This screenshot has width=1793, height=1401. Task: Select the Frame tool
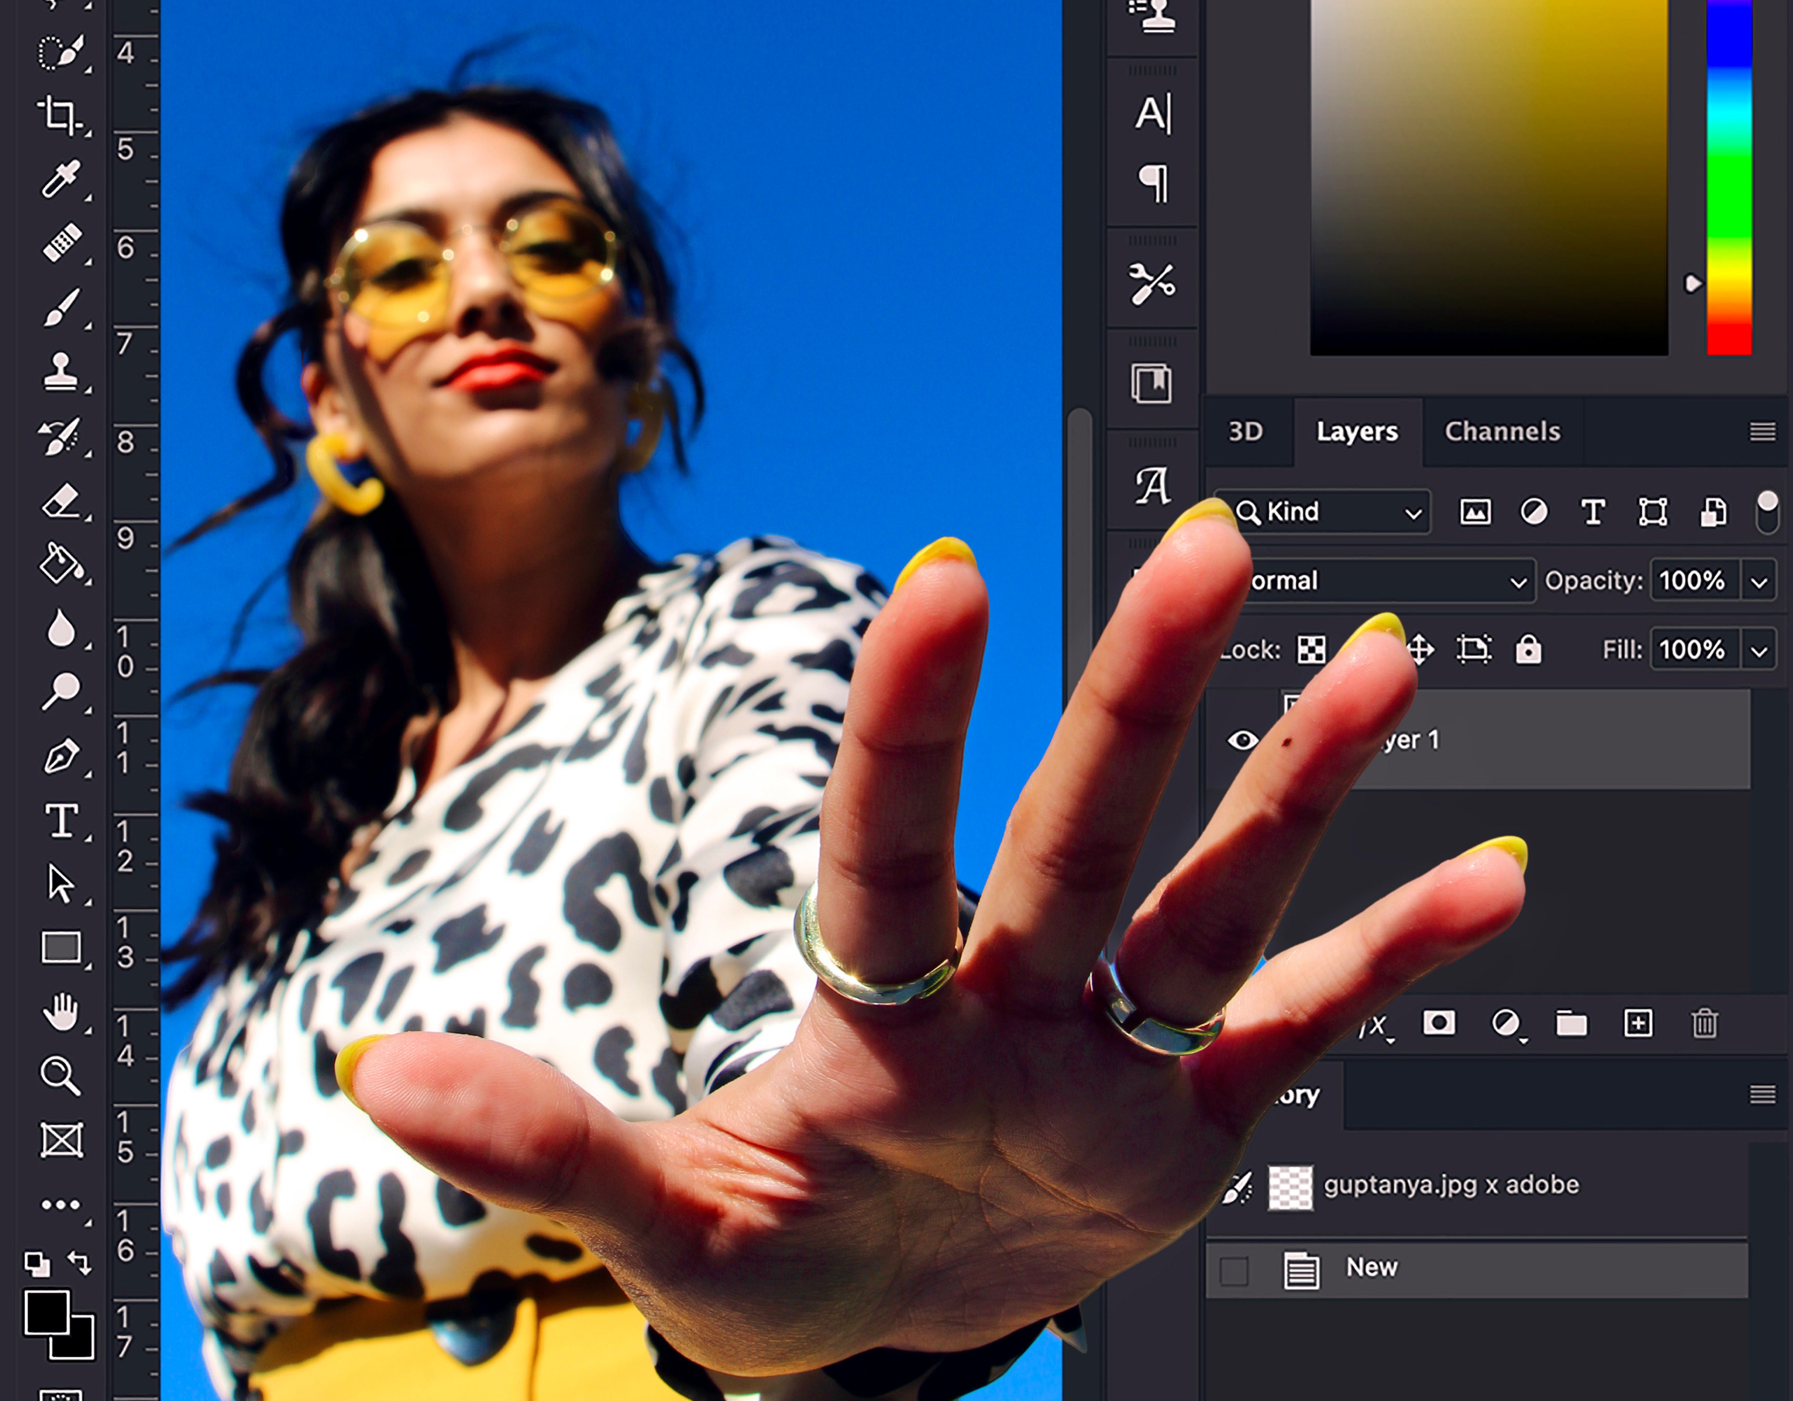coord(62,1140)
